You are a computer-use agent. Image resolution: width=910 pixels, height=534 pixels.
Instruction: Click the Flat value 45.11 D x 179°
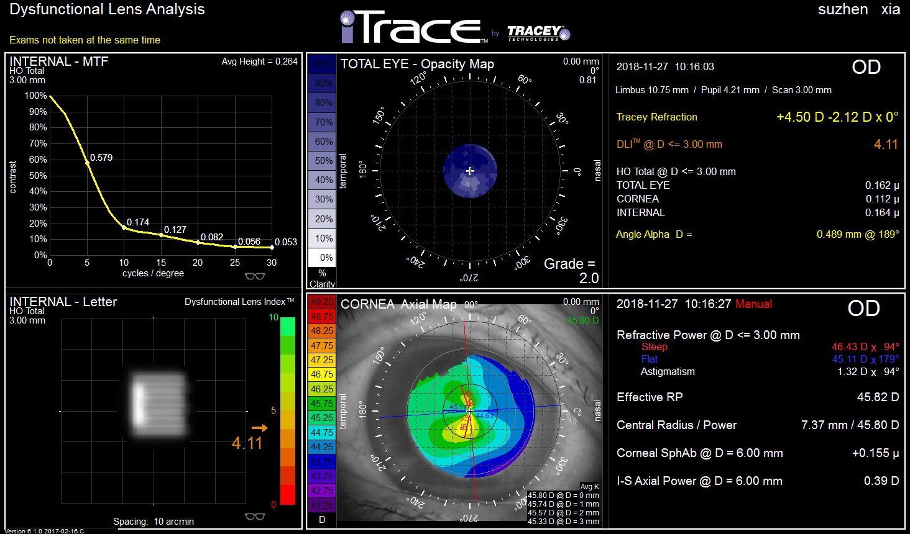[865, 359]
